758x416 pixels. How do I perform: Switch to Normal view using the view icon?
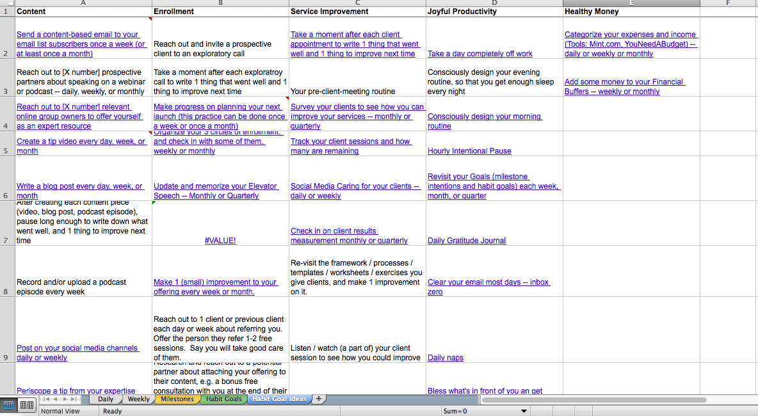coord(8,404)
